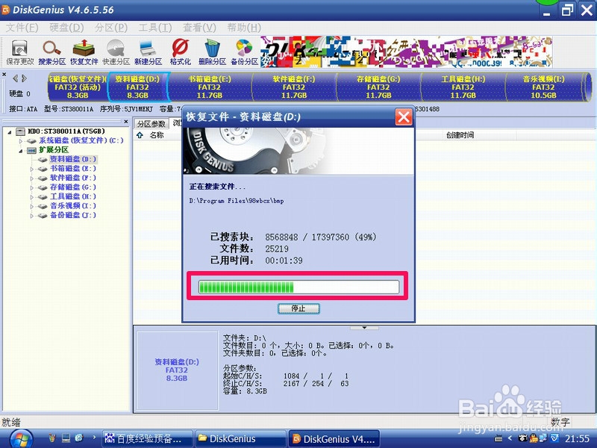Select 资料磁盘(D:) in the tree

pos(72,159)
